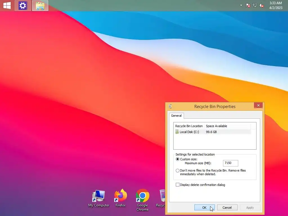This screenshot has width=288, height=216.
Task: Select the Recycle Bin desktop icon
Action: 161,198
